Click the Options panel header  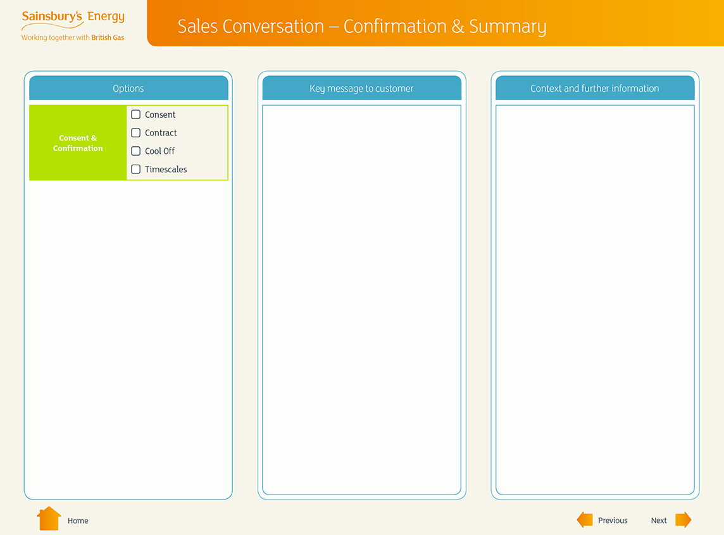coord(128,89)
